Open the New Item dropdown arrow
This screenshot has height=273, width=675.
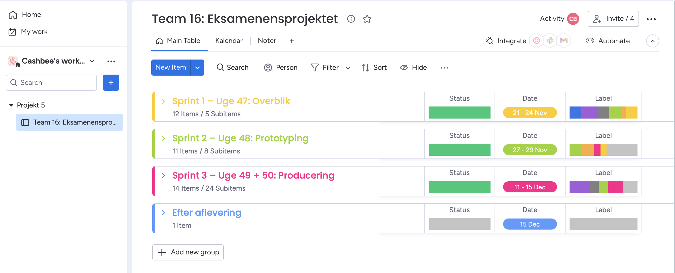click(197, 68)
